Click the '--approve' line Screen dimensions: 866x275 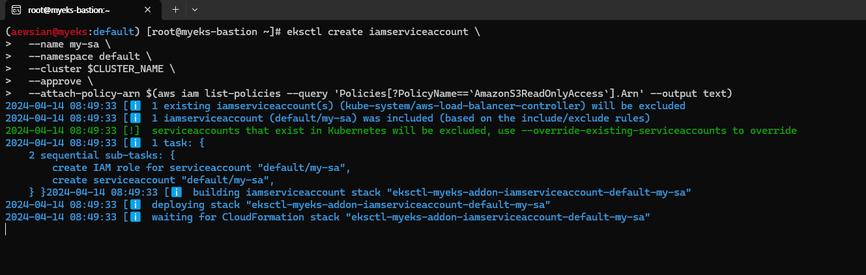coord(61,81)
